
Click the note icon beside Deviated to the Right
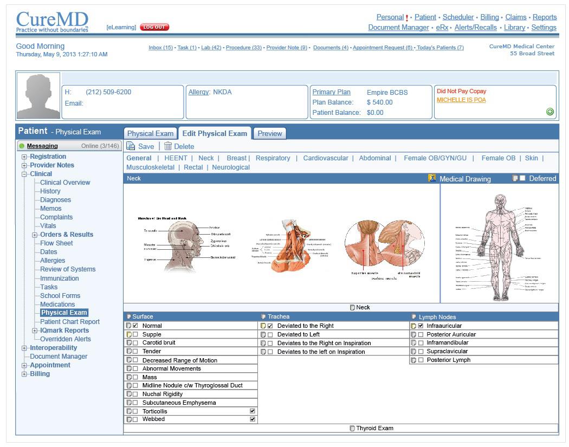[263, 326]
